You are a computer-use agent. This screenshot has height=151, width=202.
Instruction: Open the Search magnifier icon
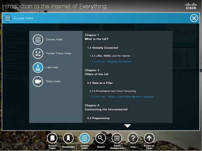pyautogui.click(x=100, y=138)
